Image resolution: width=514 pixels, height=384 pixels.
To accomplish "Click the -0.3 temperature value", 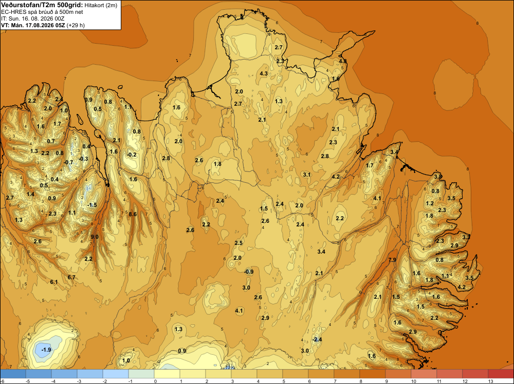I will (x=84, y=159).
